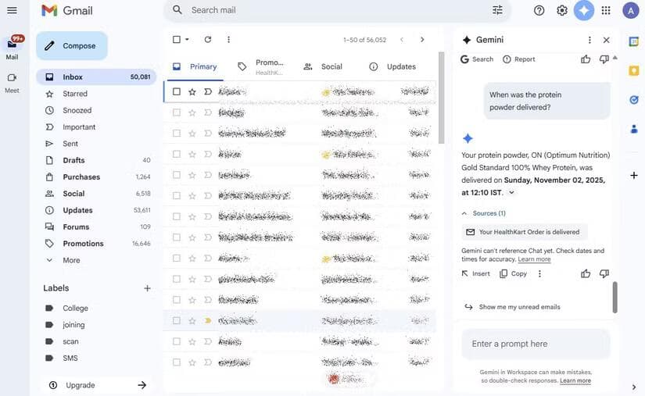This screenshot has height=396, width=645.
Task: Expand the delivery date dropdown arrow
Action: pyautogui.click(x=512, y=192)
